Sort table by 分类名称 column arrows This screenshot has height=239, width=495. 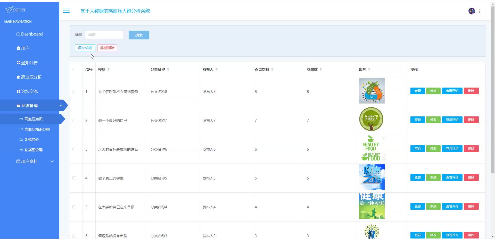(168, 69)
